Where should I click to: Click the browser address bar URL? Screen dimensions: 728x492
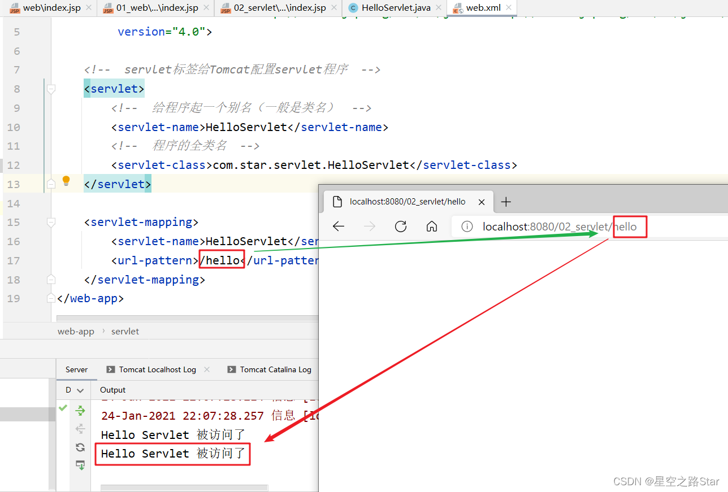tap(560, 227)
